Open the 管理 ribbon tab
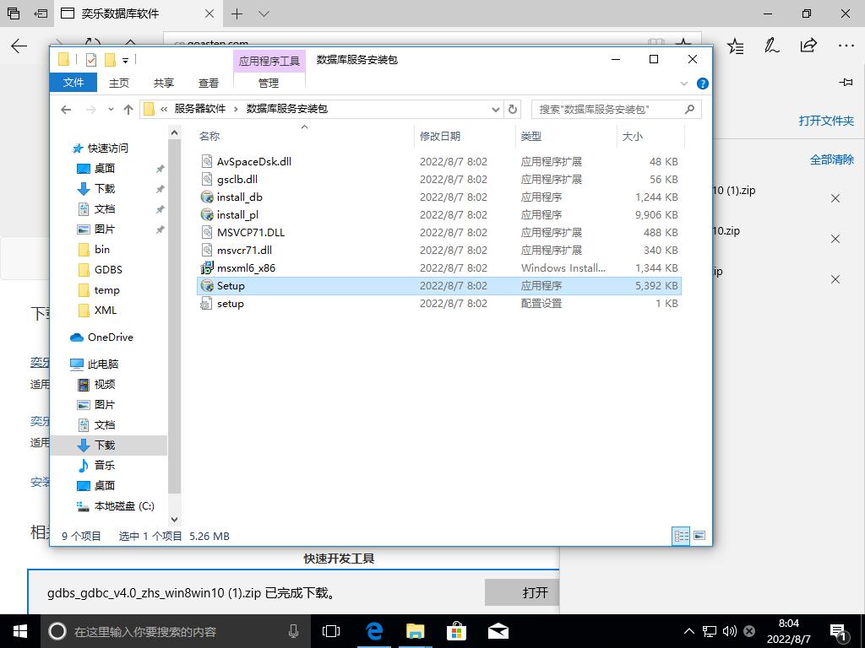This screenshot has height=648, width=865. click(269, 83)
